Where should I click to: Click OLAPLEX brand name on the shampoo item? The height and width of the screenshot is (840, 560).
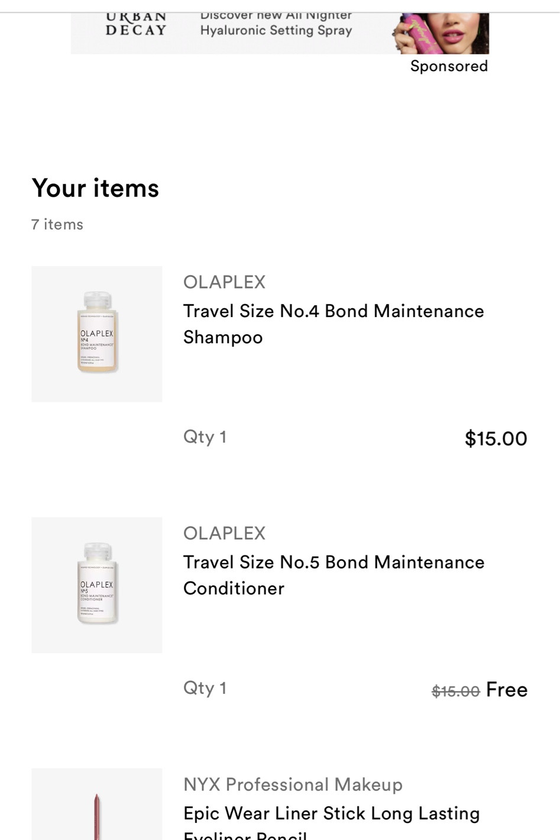pyautogui.click(x=224, y=282)
